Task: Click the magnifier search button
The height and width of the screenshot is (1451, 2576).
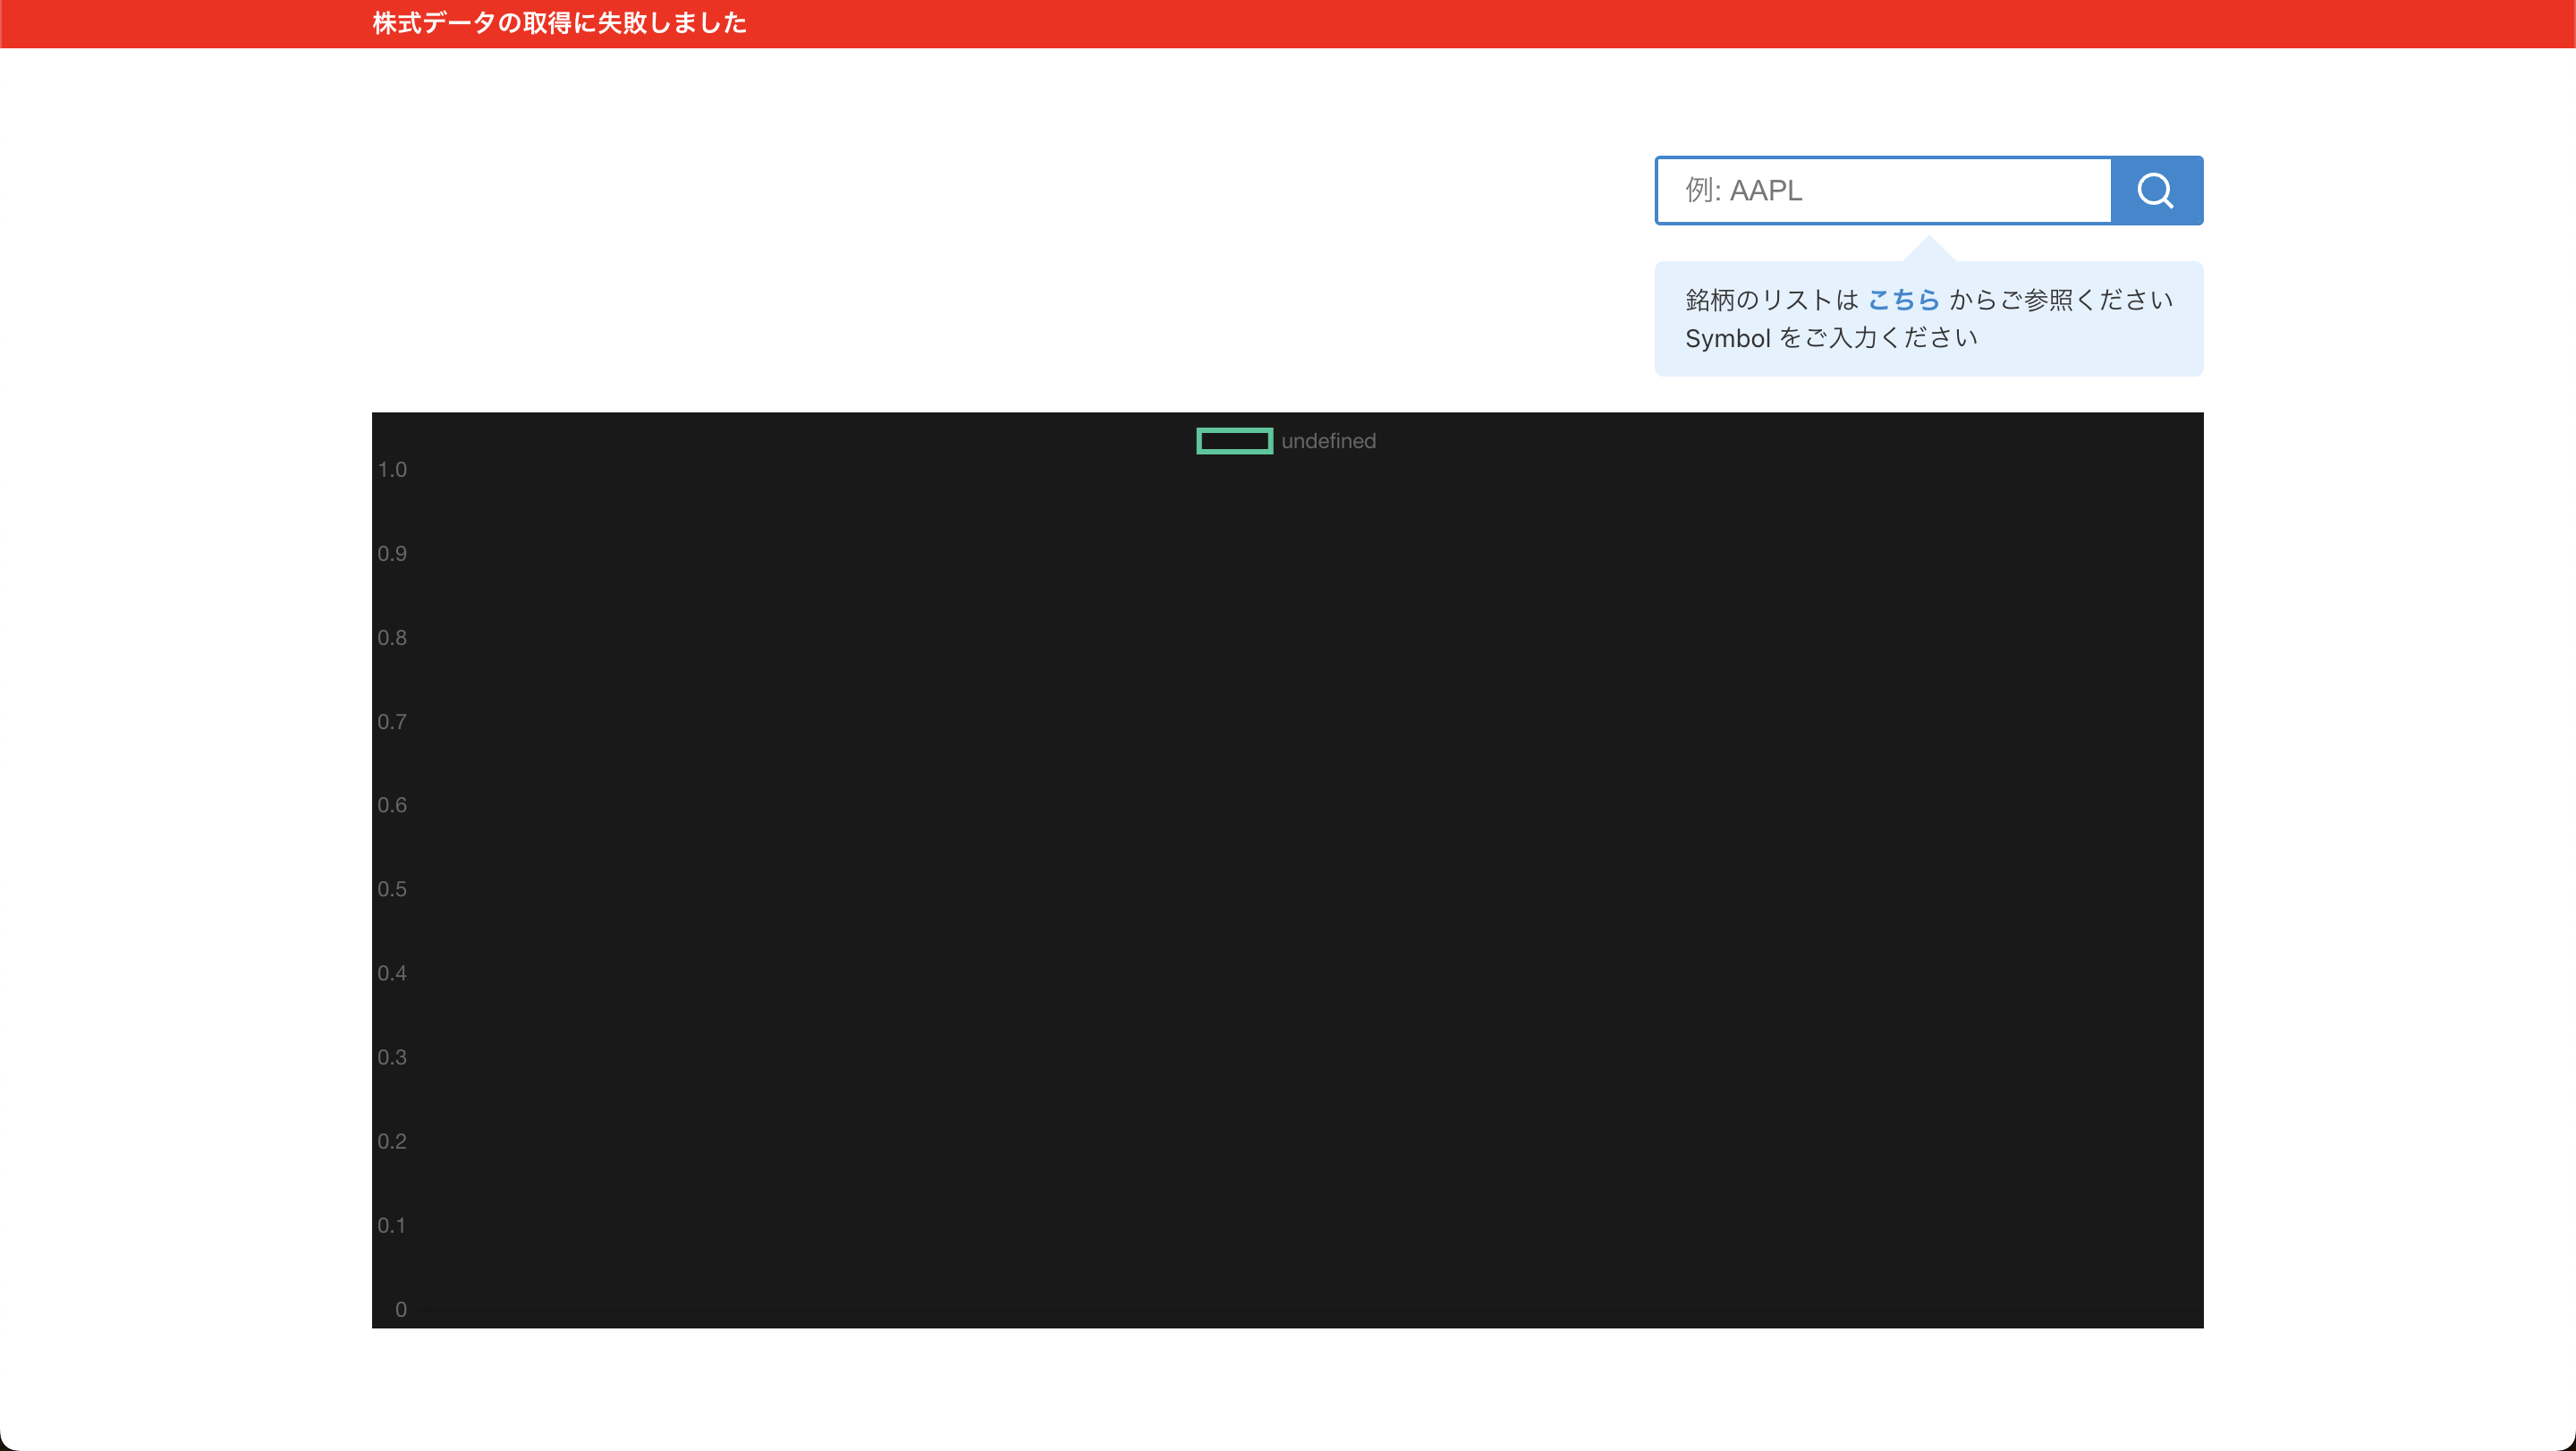Action: pos(2156,190)
